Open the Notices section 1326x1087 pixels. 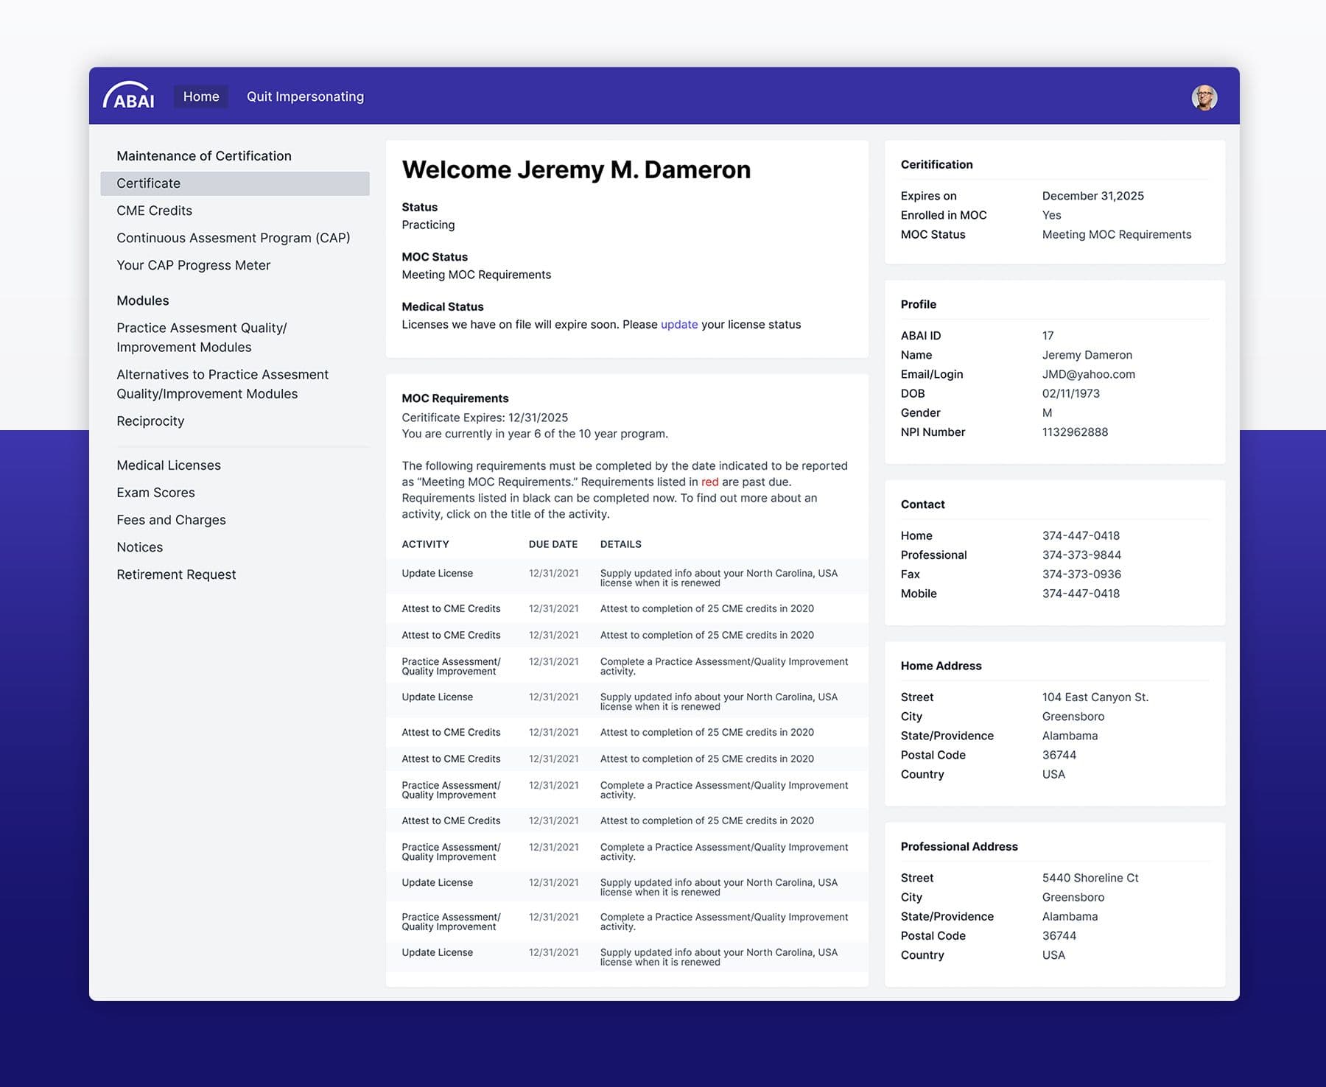coord(139,546)
